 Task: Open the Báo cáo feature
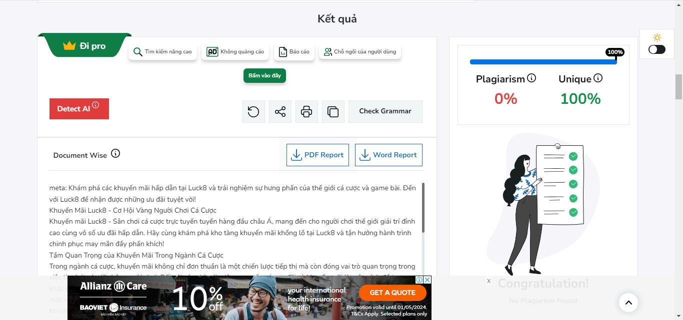(294, 51)
